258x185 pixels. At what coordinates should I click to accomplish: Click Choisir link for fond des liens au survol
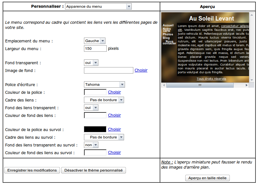pos(114,152)
